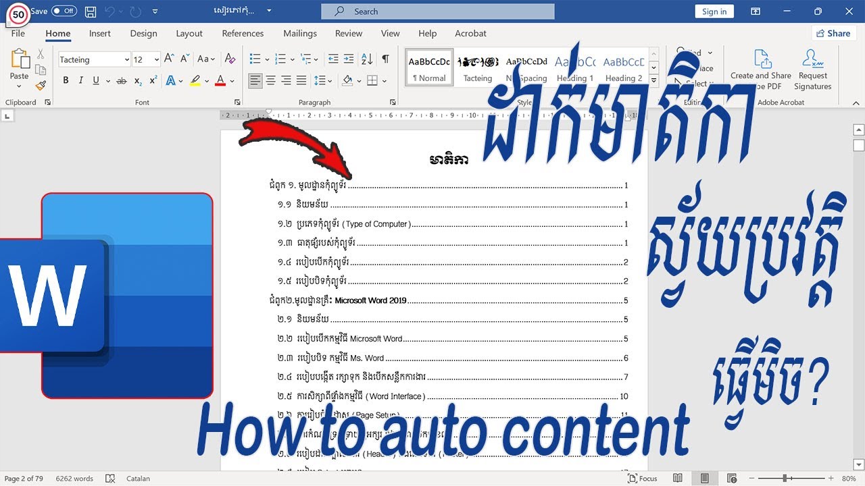865x486 pixels.
Task: Open the font name dropdown Tacteing
Action: (126, 60)
